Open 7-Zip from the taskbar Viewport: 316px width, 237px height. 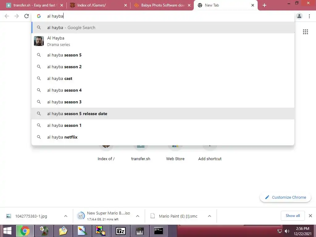click(121, 231)
